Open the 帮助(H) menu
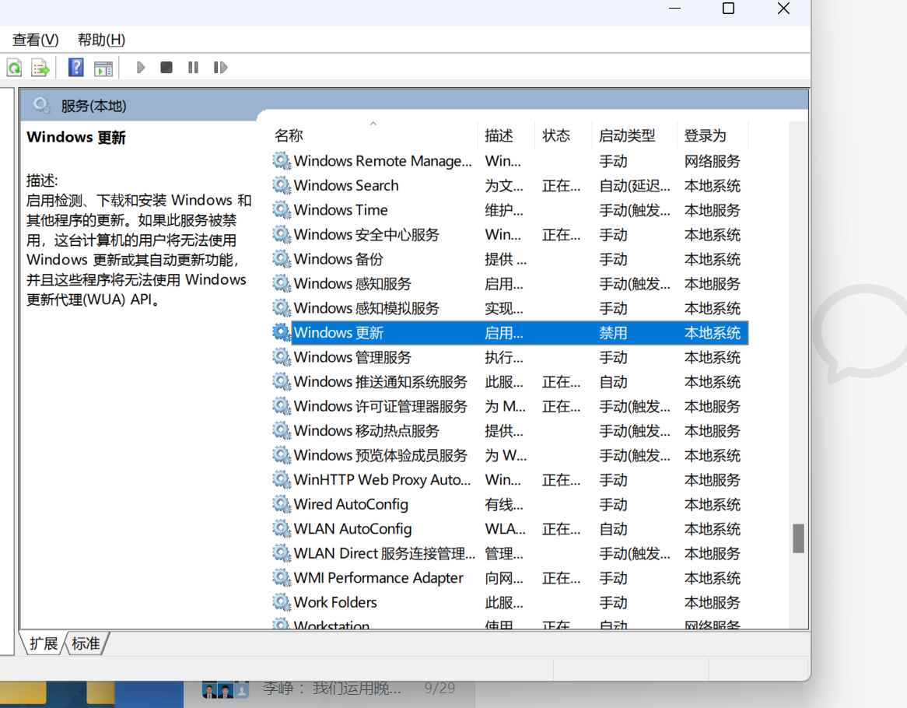This screenshot has height=708, width=907. click(x=101, y=40)
